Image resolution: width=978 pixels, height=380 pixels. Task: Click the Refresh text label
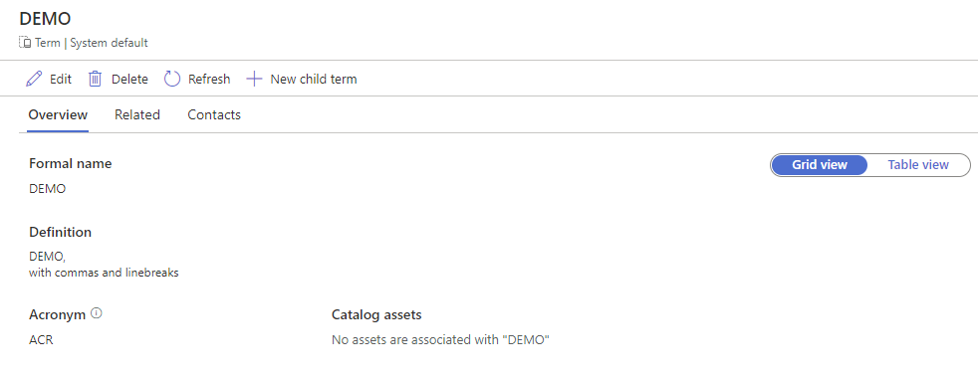pyautogui.click(x=209, y=80)
